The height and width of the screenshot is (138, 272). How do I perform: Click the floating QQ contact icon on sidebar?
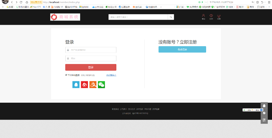264,106
